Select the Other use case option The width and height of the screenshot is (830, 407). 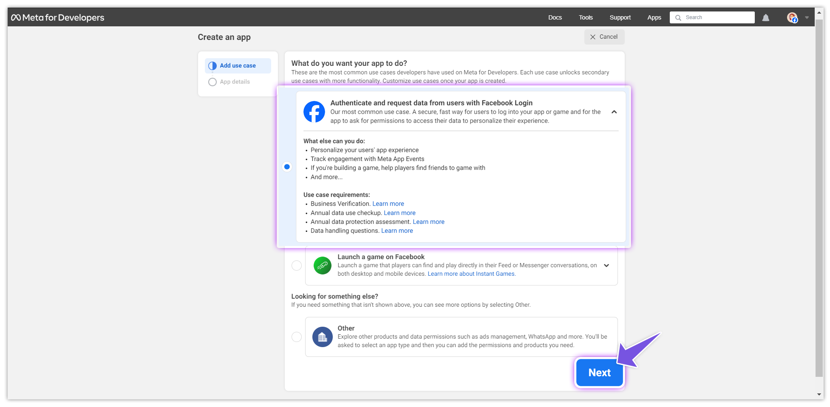coord(297,336)
